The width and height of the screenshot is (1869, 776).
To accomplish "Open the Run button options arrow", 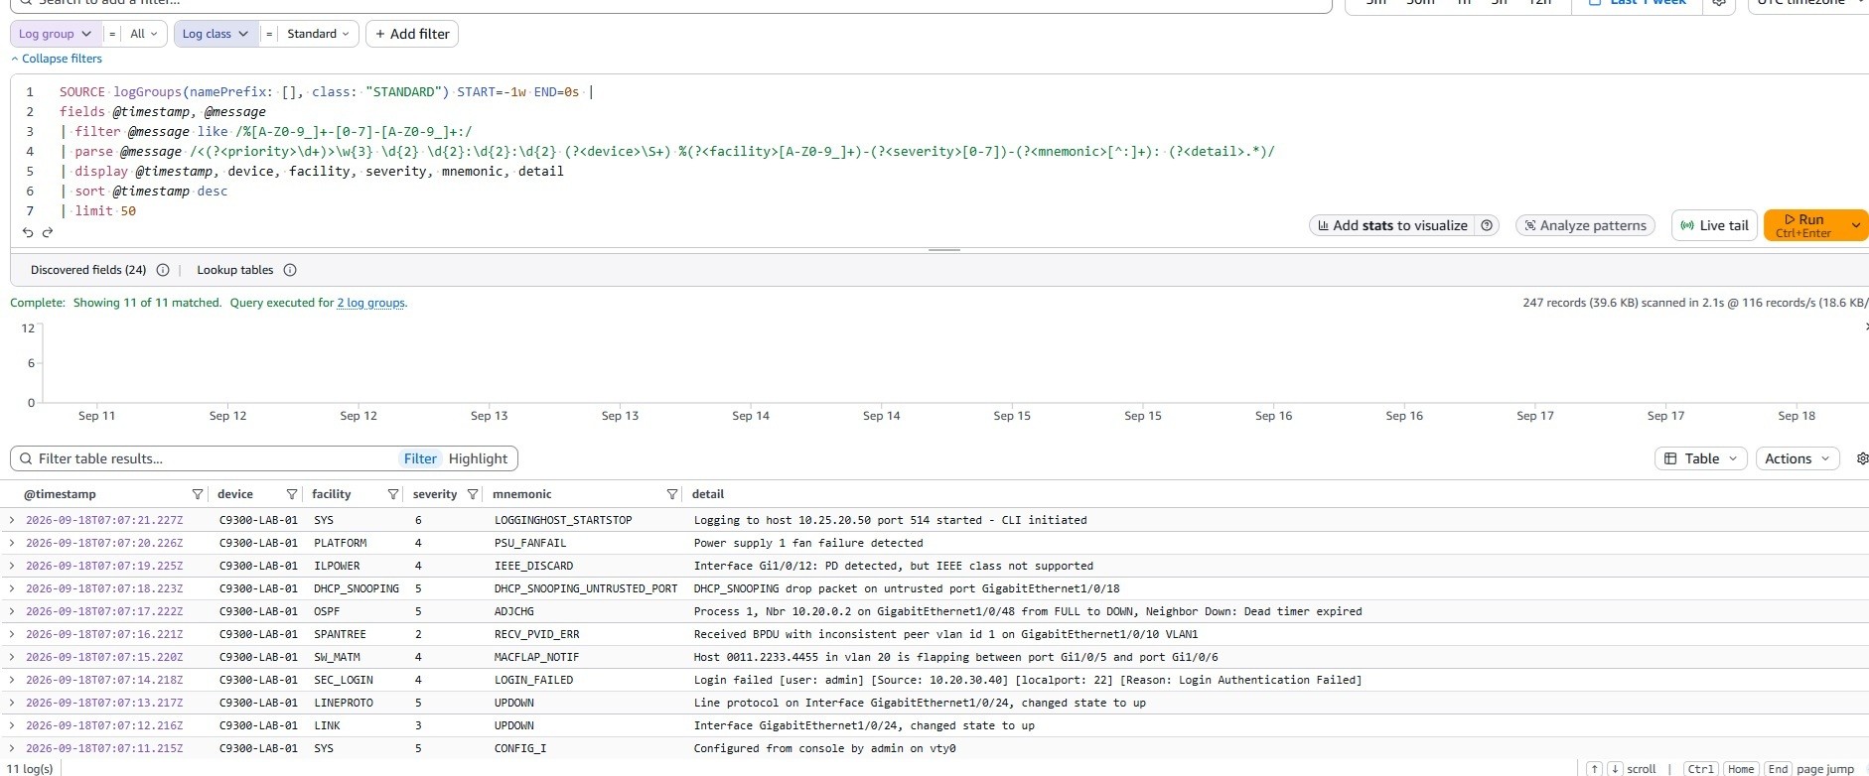I will (1855, 225).
